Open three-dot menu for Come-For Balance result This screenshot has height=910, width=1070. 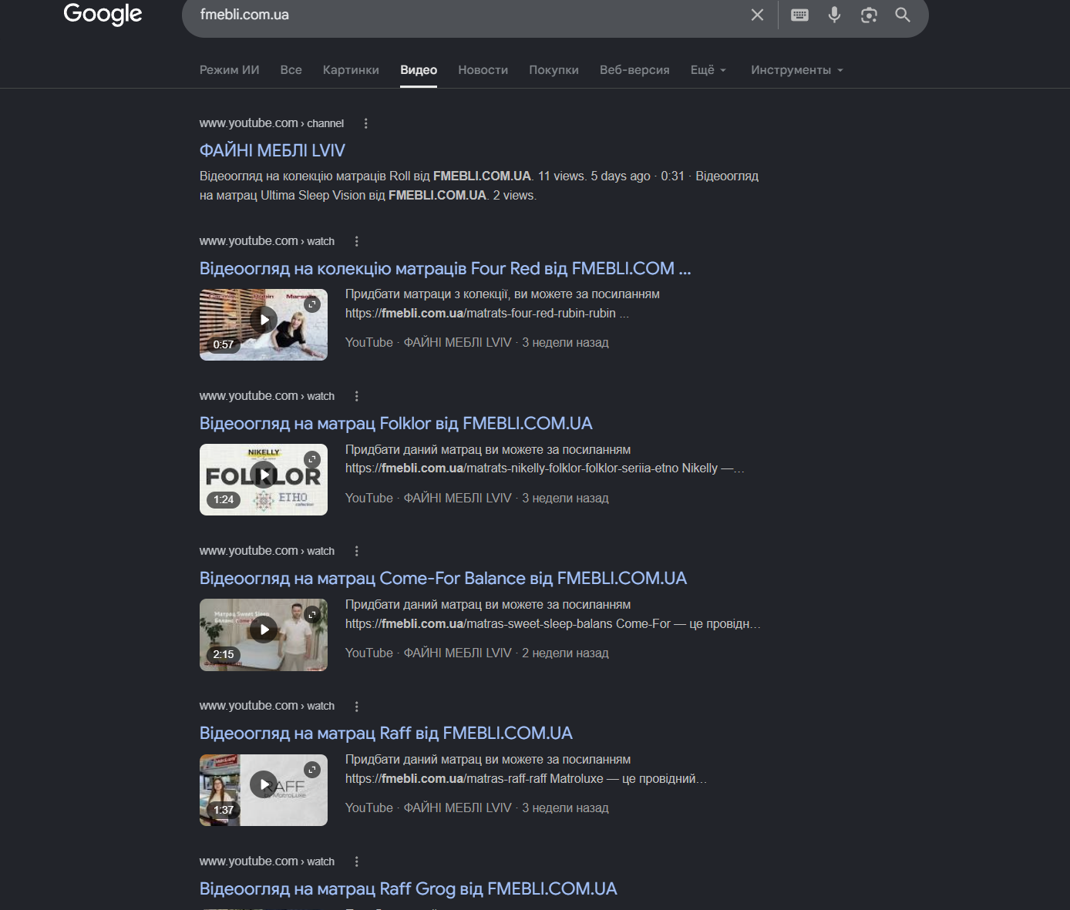[356, 551]
